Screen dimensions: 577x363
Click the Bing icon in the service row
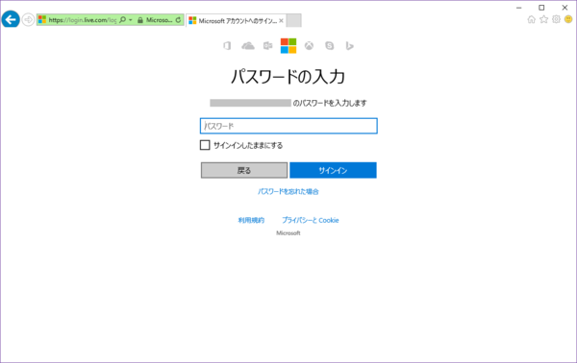tap(350, 46)
